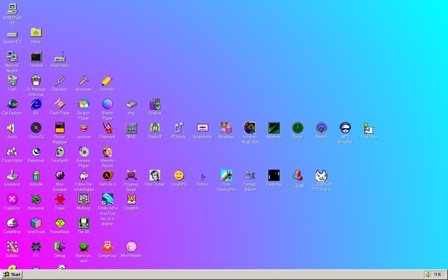This screenshot has width=448, height=280.
Task: Launch MP3 Simulator
Action: pos(345,128)
